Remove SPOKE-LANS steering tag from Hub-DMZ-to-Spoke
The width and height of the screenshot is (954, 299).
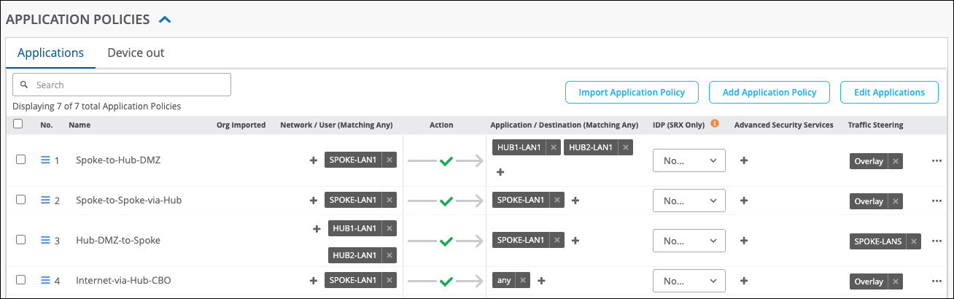coord(914,241)
